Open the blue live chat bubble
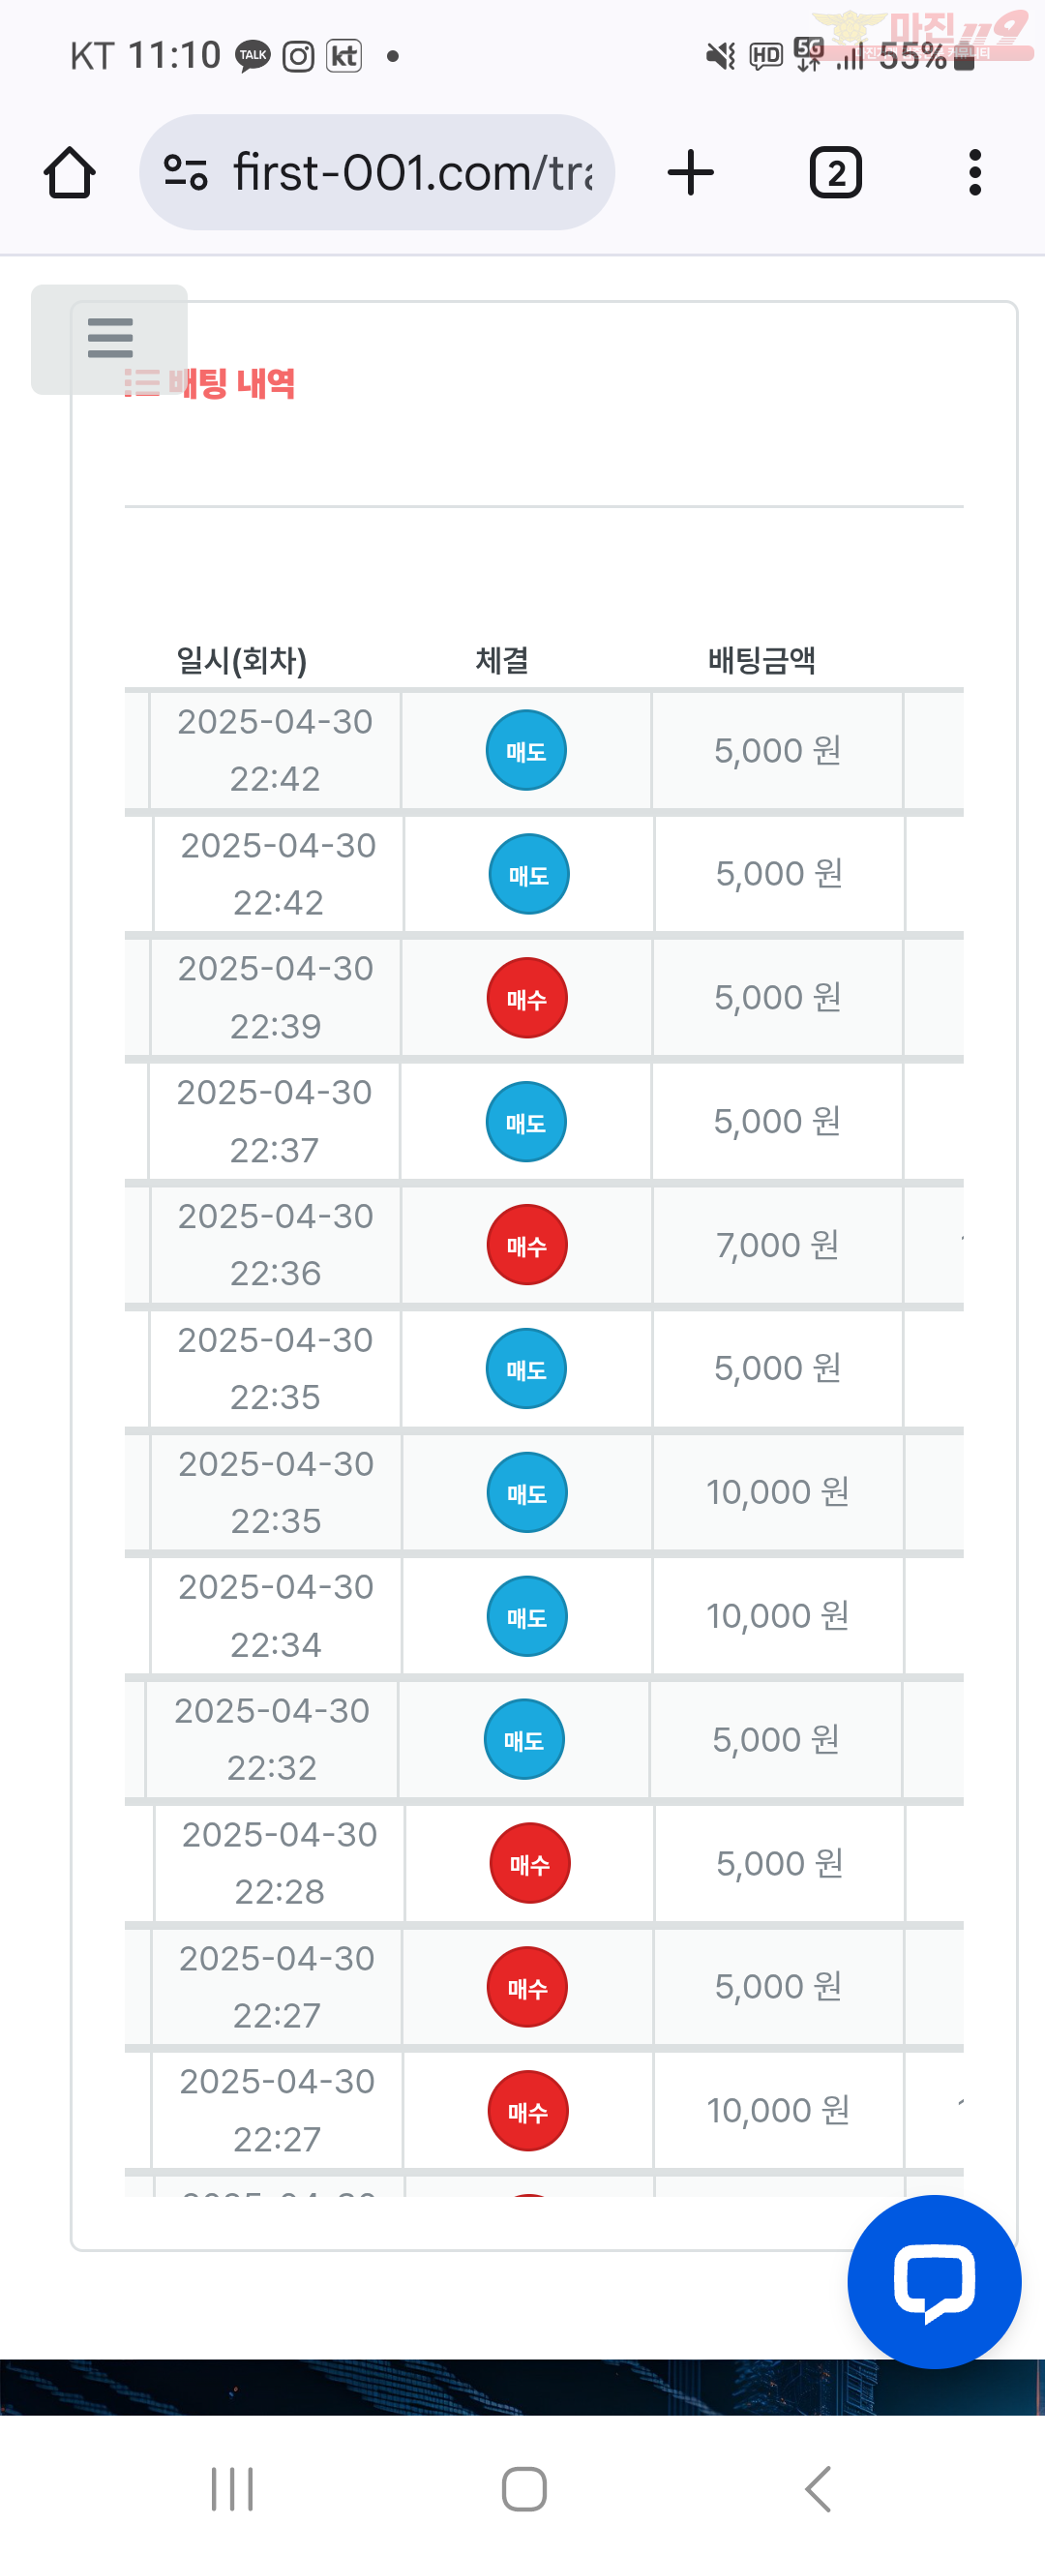1045x2555 pixels. (x=934, y=2281)
